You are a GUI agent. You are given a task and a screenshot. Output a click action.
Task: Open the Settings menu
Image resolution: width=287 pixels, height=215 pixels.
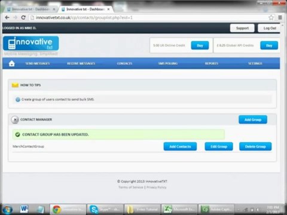[x=255, y=63]
